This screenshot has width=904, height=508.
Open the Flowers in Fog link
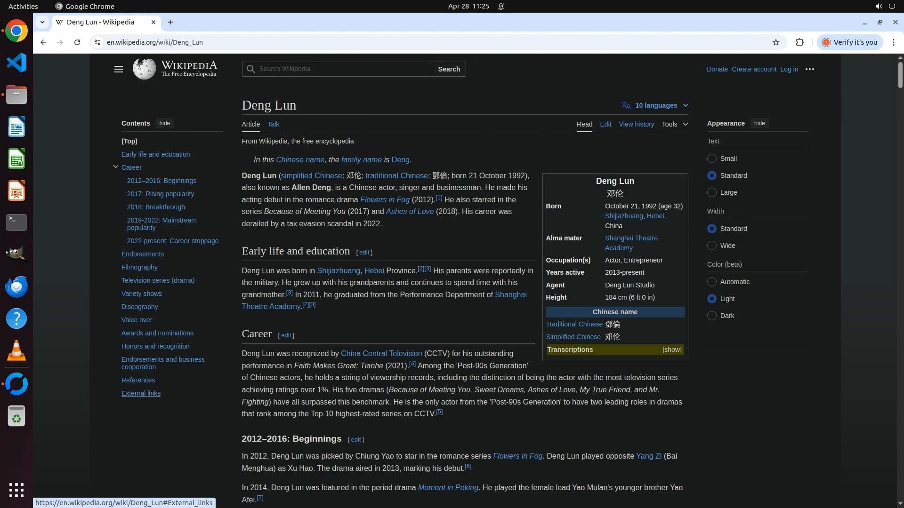click(385, 200)
